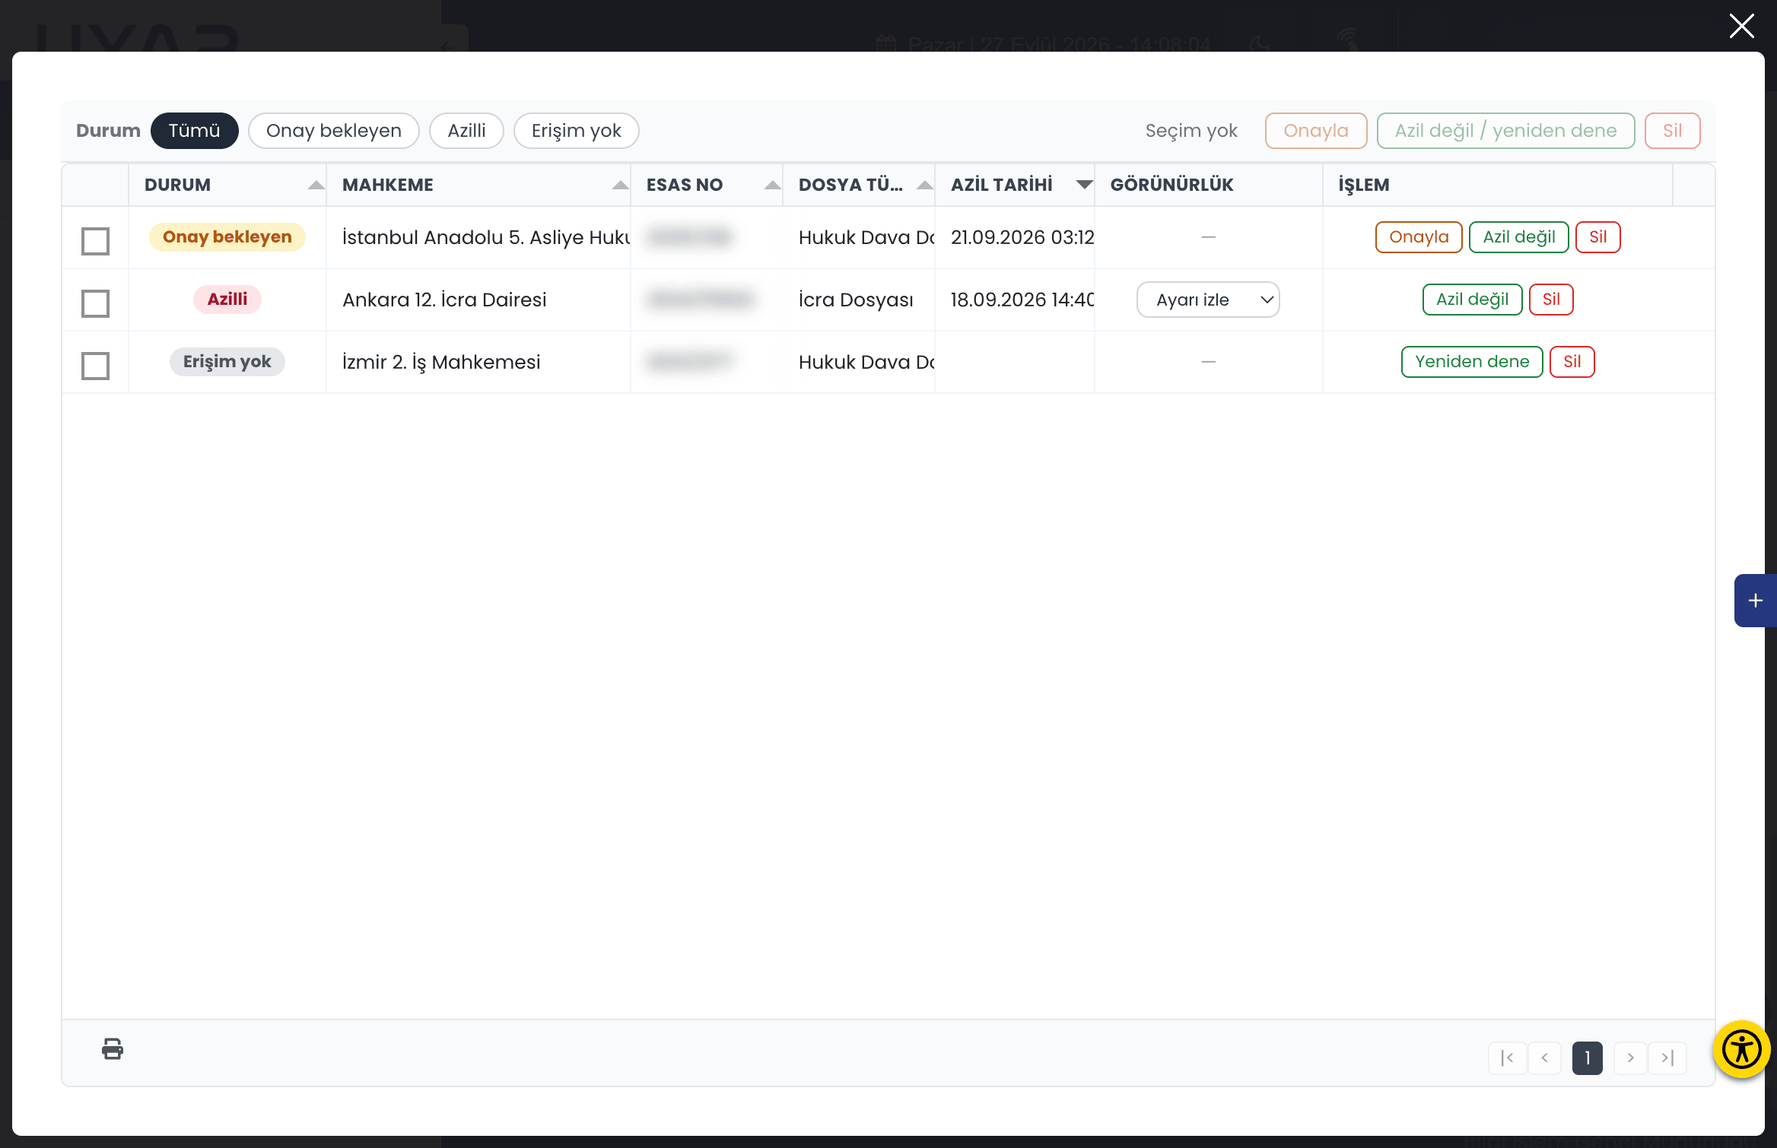Close the dialog with the X icon
The height and width of the screenshot is (1148, 1777).
pos(1742,26)
